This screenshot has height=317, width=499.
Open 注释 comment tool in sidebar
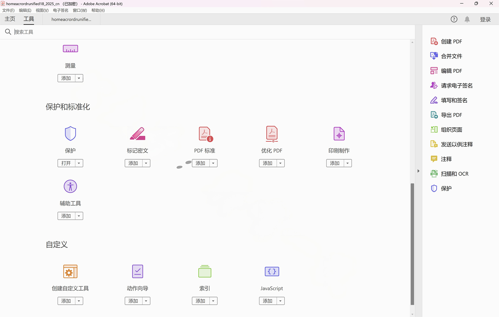click(441, 159)
